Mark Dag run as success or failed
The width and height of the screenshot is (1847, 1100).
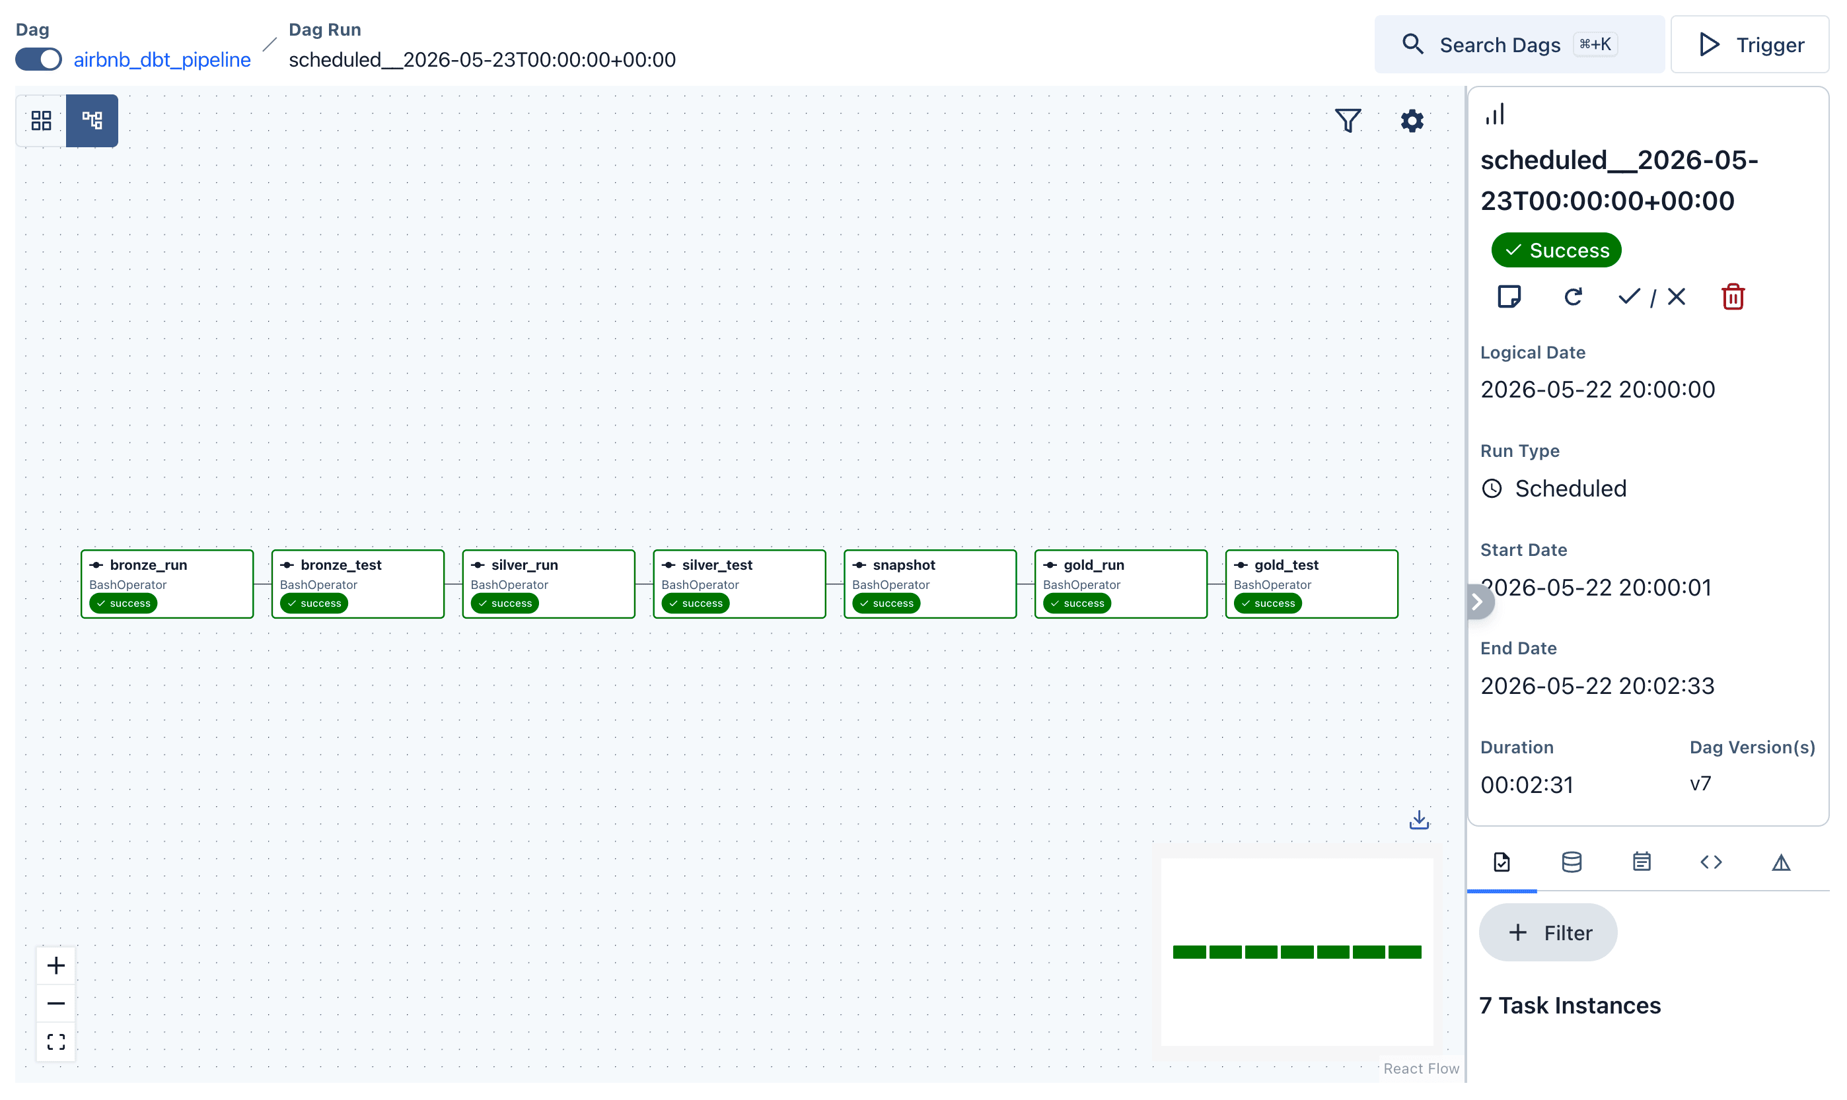click(x=1653, y=297)
